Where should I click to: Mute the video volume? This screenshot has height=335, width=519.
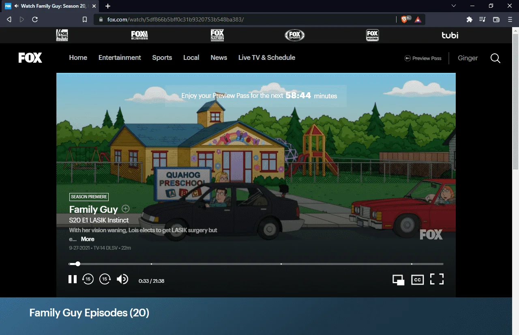tap(122, 279)
